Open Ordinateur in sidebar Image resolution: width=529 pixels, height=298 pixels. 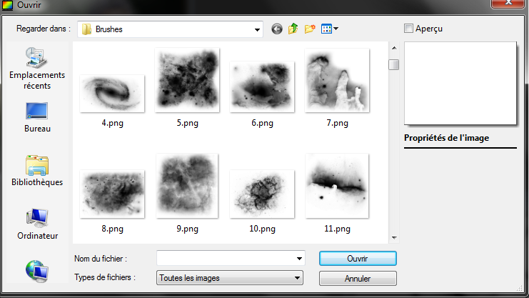[37, 224]
